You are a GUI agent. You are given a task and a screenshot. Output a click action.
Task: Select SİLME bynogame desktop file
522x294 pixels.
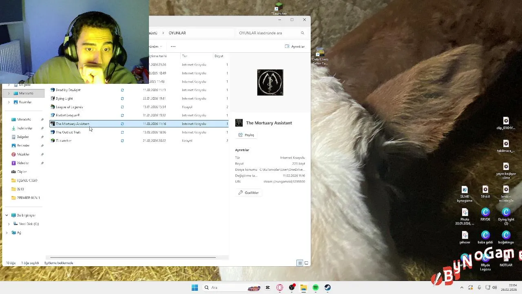tap(464, 194)
